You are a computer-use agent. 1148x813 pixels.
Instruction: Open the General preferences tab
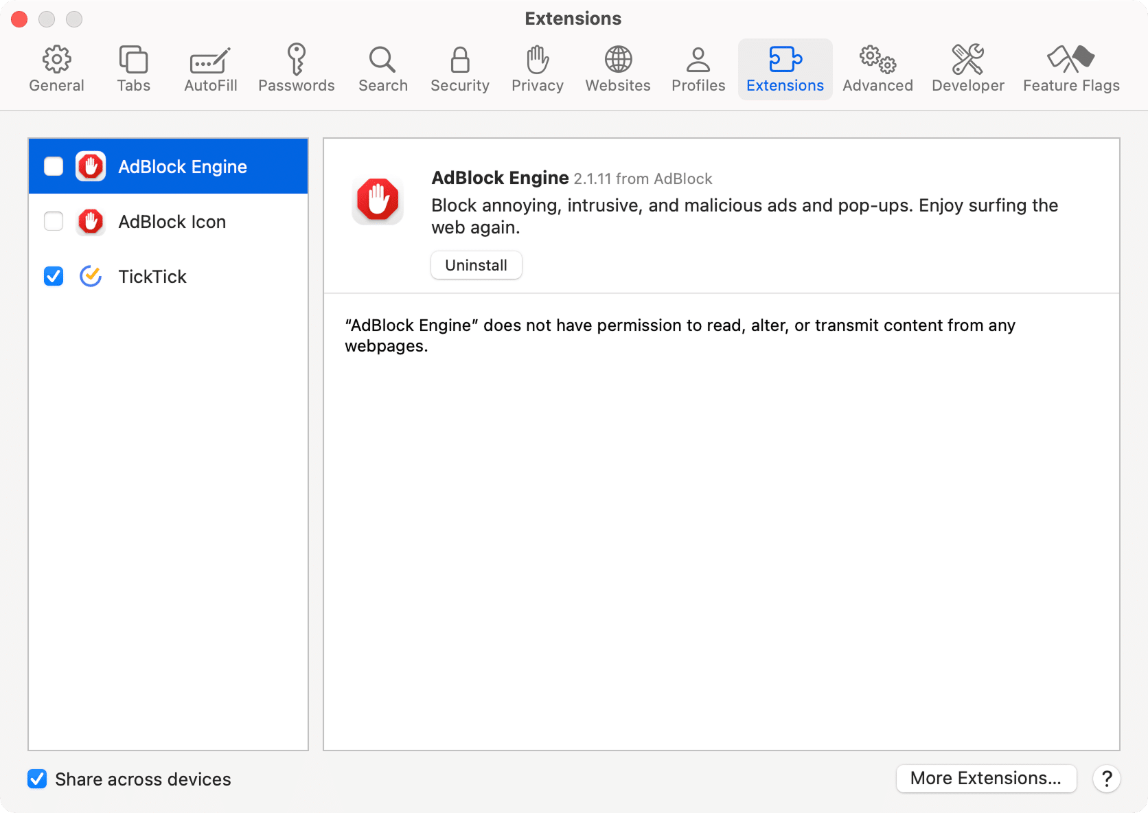[56, 67]
